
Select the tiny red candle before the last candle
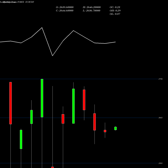coord(105,131)
